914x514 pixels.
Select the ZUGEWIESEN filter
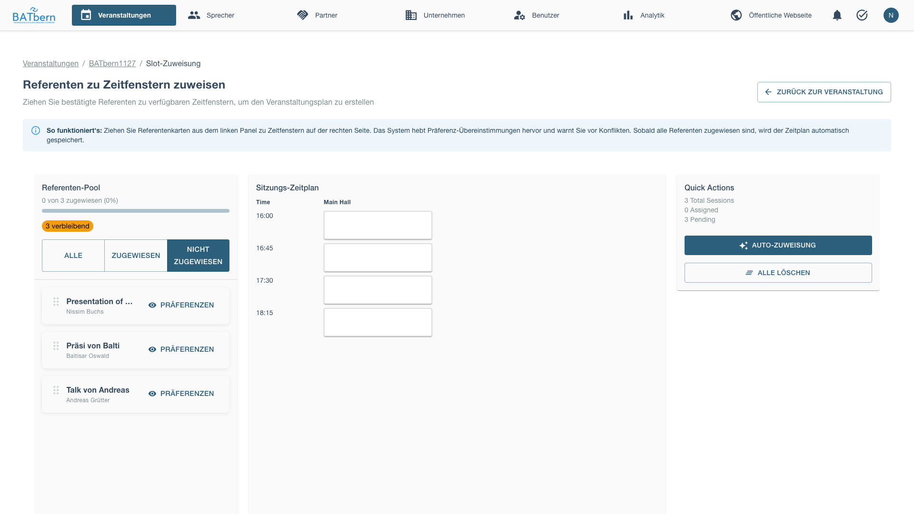pos(136,256)
